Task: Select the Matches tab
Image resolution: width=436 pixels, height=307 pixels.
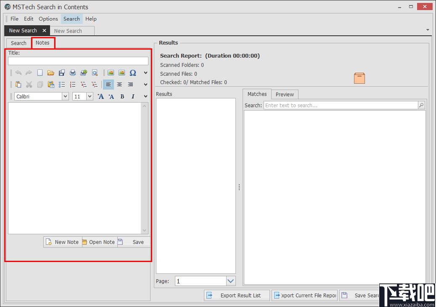Action: pyautogui.click(x=257, y=94)
